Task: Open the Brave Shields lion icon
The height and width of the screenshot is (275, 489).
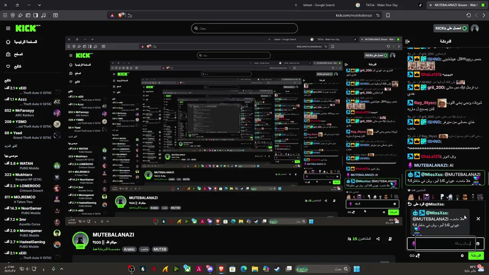Action: (x=121, y=15)
